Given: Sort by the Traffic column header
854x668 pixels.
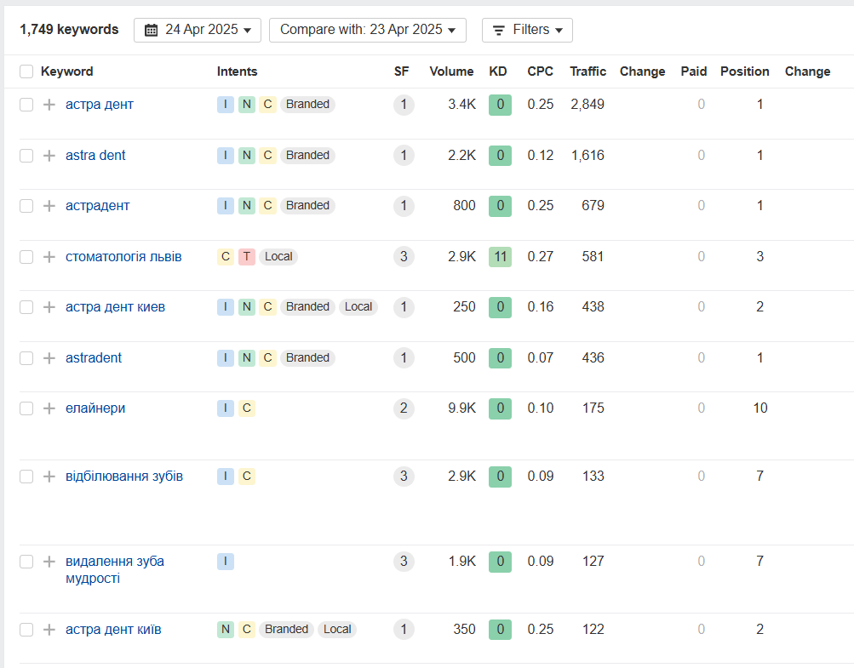Looking at the screenshot, I should (588, 71).
